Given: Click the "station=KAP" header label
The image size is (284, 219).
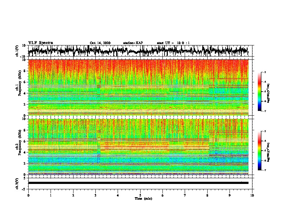Looking at the screenshot, I should tap(133, 43).
